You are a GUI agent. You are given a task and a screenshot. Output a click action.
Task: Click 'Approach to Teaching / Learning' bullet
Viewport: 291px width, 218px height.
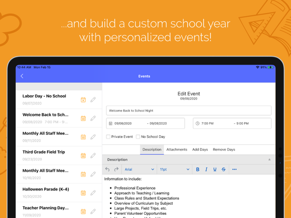(142, 193)
